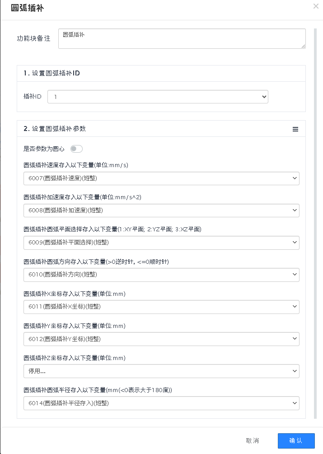Screen dimensions: 323x454
Task: Click the 1. 设置圆弧插补ID section header
Action: [52, 73]
